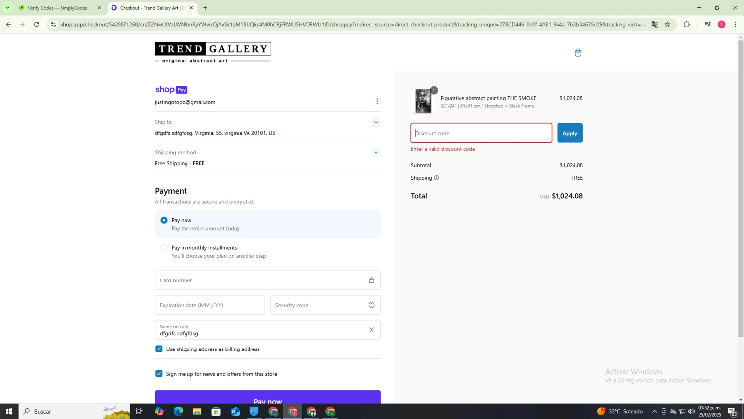Viewport: 744px width, 419px height.
Task: Open media controls icon in toolbar
Action: click(x=708, y=24)
